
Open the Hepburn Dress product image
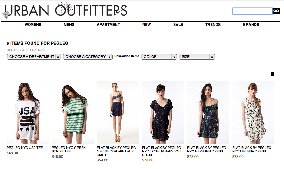(x=208, y=112)
